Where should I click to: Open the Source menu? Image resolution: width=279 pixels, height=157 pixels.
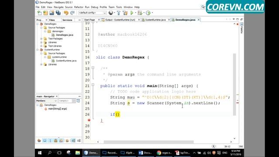(69, 7)
